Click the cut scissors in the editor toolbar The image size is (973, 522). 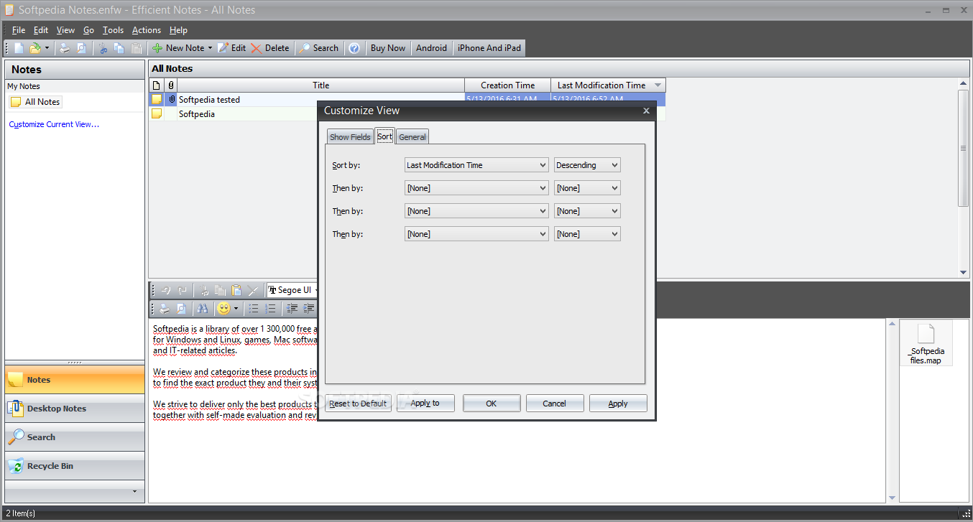click(204, 290)
